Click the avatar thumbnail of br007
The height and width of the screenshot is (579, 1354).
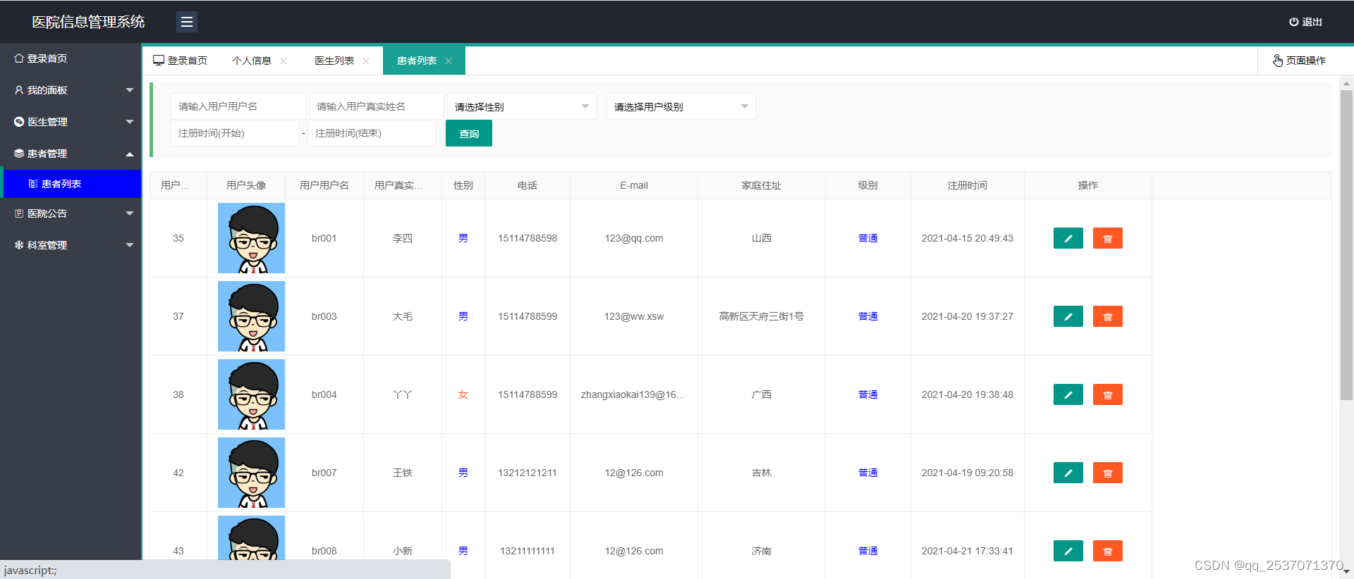point(251,473)
